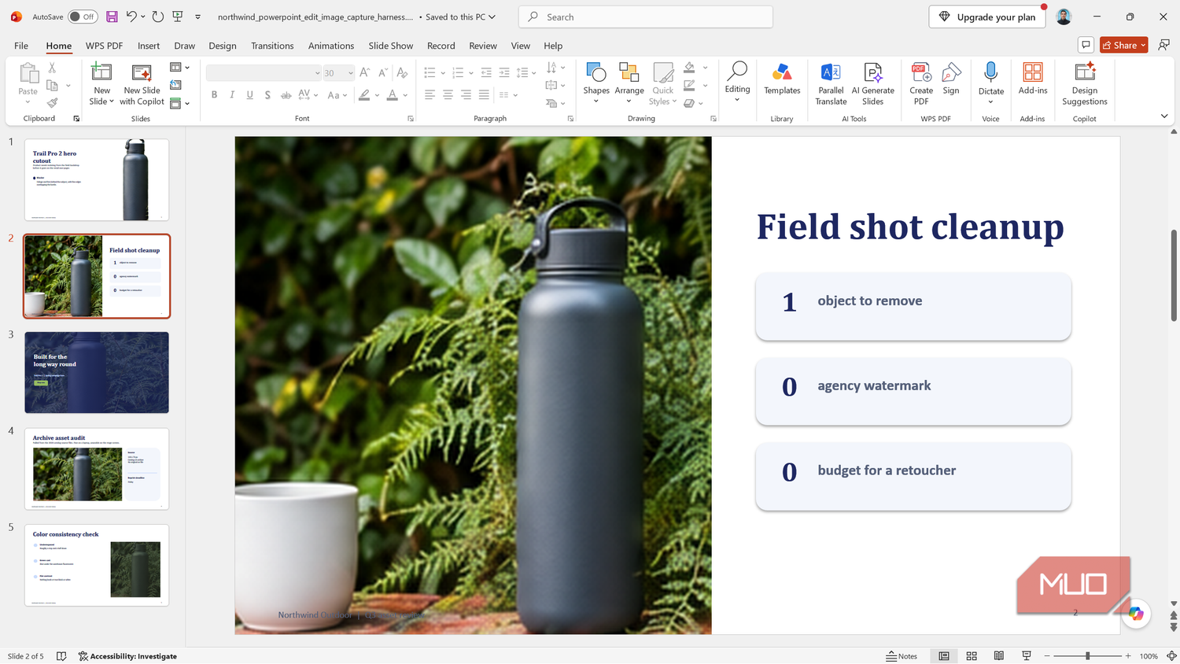
Task: Collapse the ribbon with the chevron
Action: point(1164,116)
